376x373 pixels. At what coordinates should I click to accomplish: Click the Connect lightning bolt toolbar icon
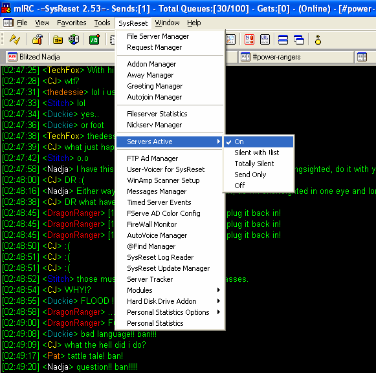[15, 39]
